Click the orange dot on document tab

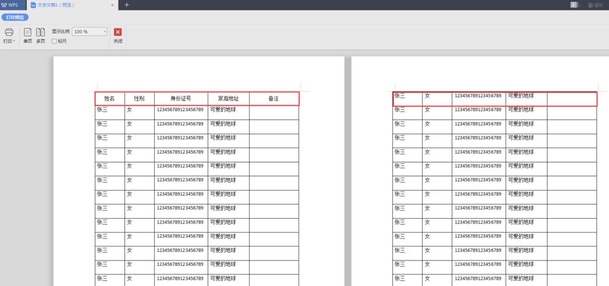coord(112,5)
